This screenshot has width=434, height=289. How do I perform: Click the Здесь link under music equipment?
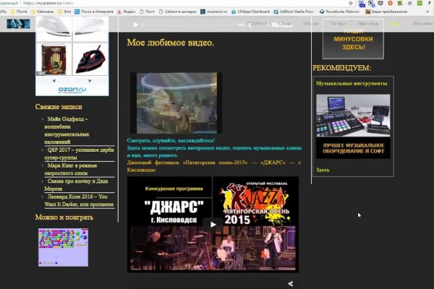point(323,170)
